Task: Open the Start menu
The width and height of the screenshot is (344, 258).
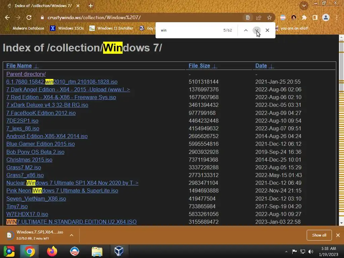Action: coord(9,251)
